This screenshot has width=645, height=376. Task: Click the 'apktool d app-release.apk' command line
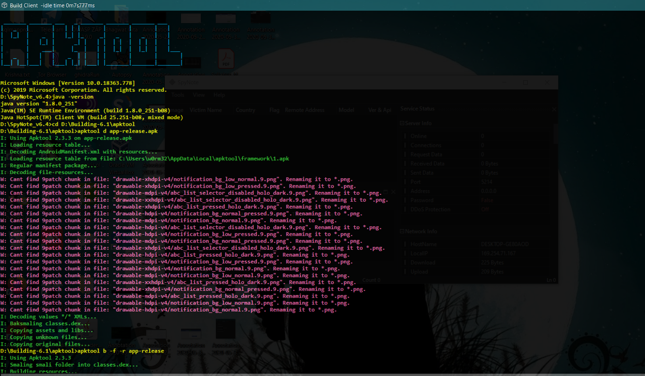tap(79, 131)
